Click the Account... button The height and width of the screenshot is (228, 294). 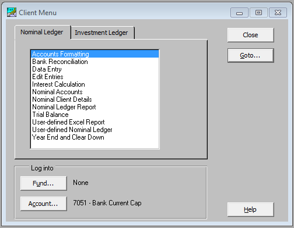click(x=44, y=204)
